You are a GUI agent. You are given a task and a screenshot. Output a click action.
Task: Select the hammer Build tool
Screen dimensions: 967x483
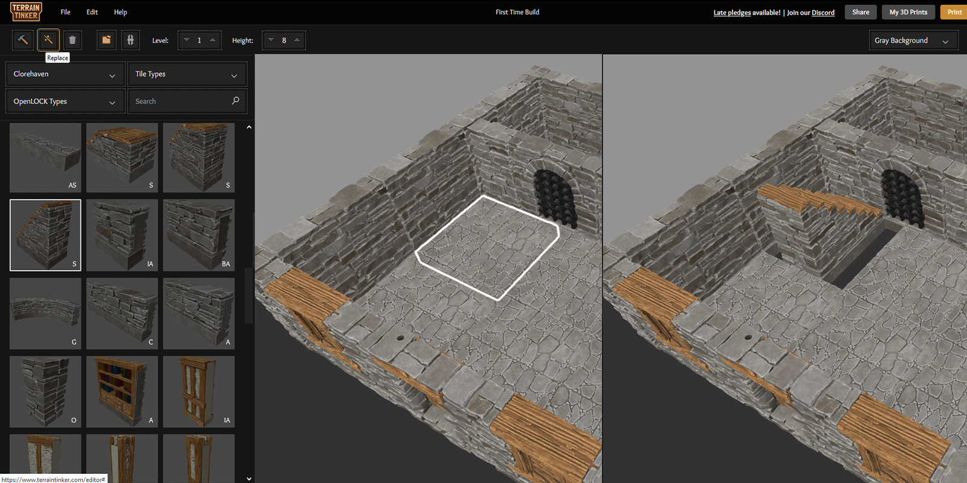[x=23, y=40]
